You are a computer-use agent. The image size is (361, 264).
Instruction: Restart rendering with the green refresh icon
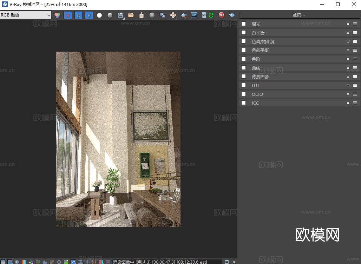click(211, 15)
